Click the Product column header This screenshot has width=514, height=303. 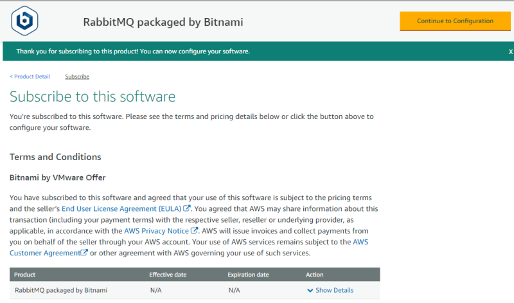click(25, 275)
